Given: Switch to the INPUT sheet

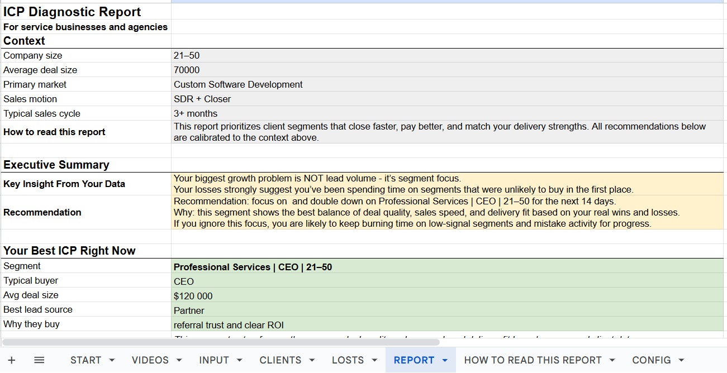Looking at the screenshot, I should (214, 360).
